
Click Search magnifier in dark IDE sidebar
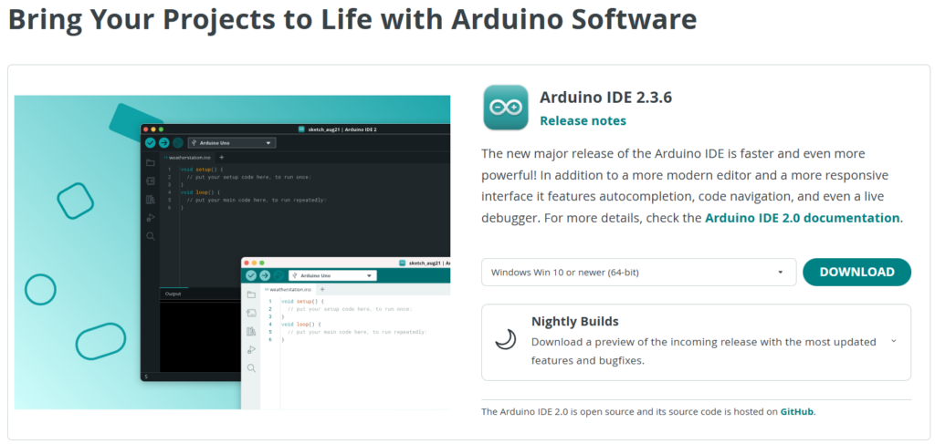(151, 236)
